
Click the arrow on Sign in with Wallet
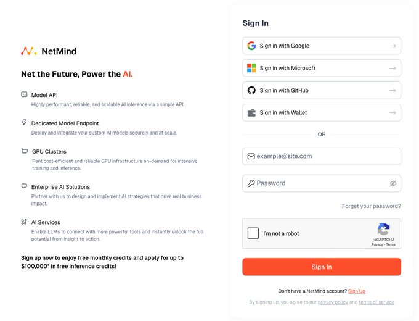point(393,112)
